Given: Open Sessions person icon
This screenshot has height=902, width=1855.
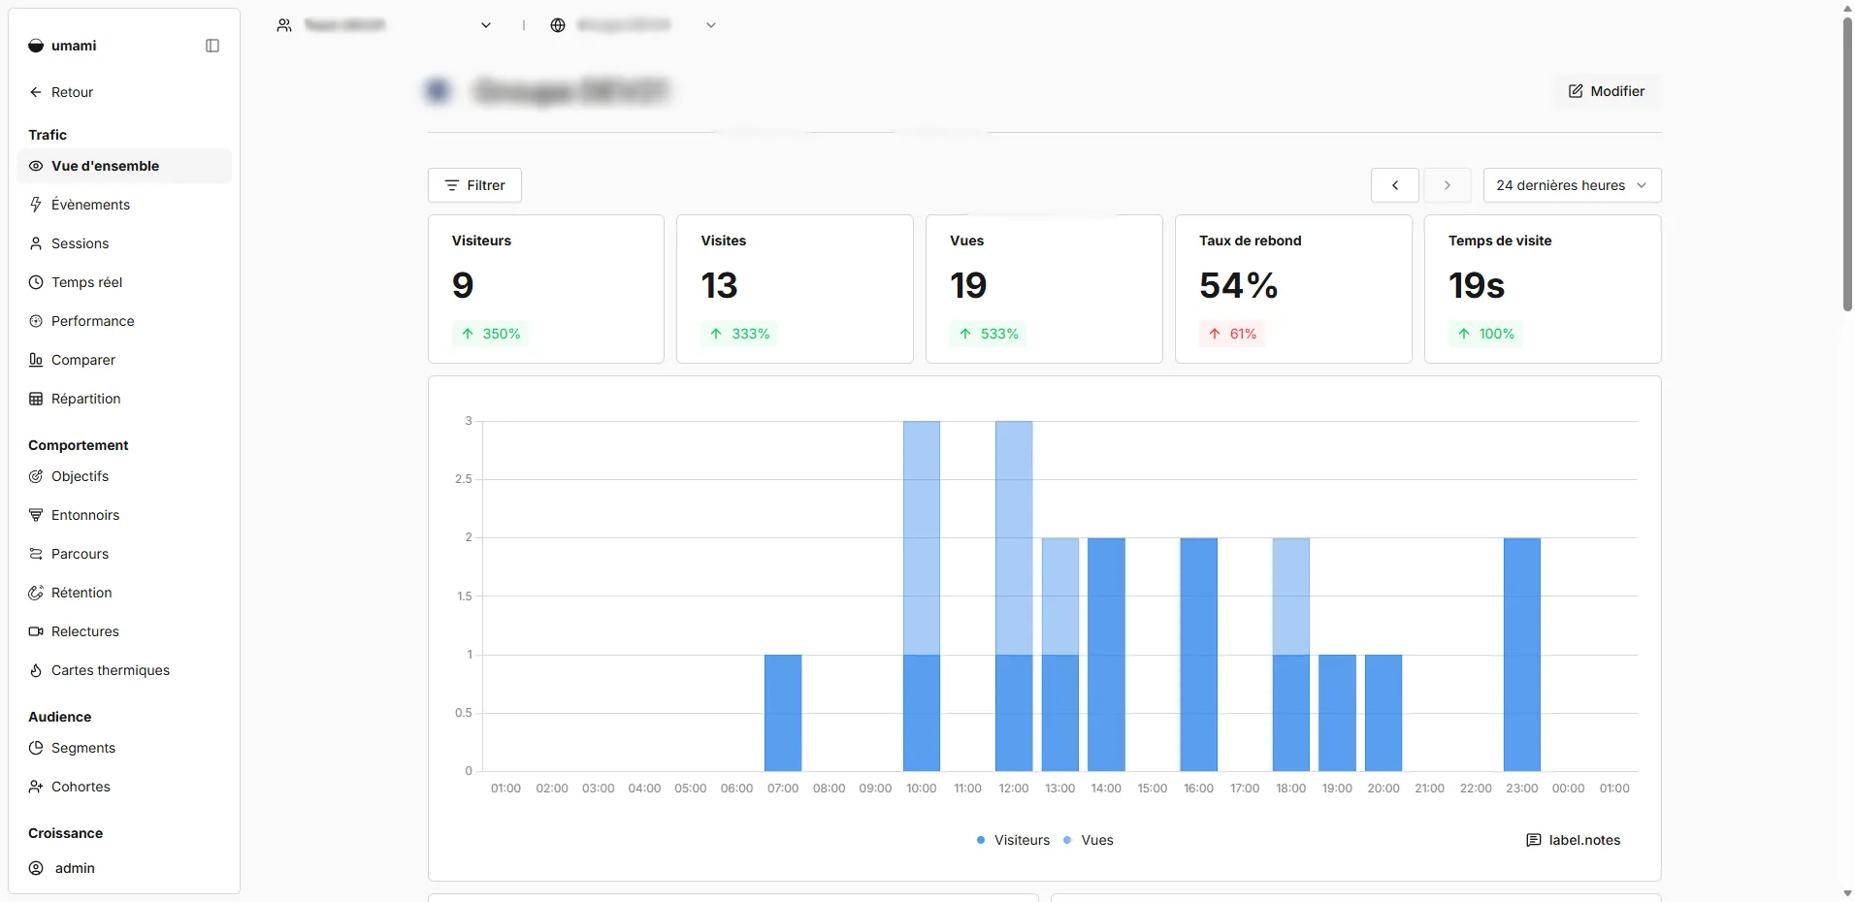Looking at the screenshot, I should [x=36, y=243].
